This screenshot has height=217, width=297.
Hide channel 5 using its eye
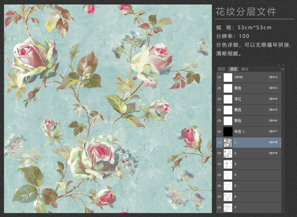(219, 186)
